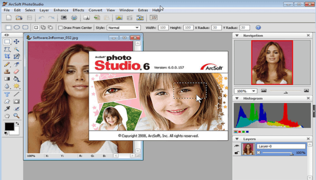This screenshot has height=180, width=316.
Task: Close the Histogram panel
Action: pos(308,98)
